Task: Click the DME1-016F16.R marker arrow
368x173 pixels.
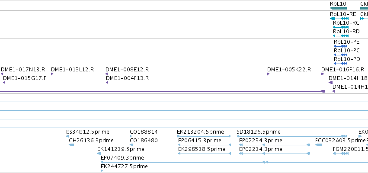Action: (x=323, y=74)
